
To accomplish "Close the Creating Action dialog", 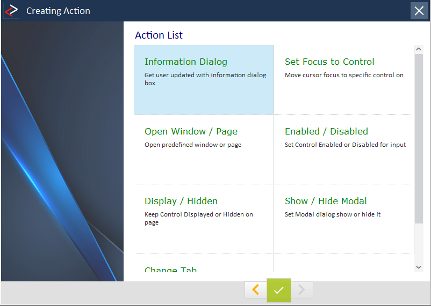I will point(419,11).
